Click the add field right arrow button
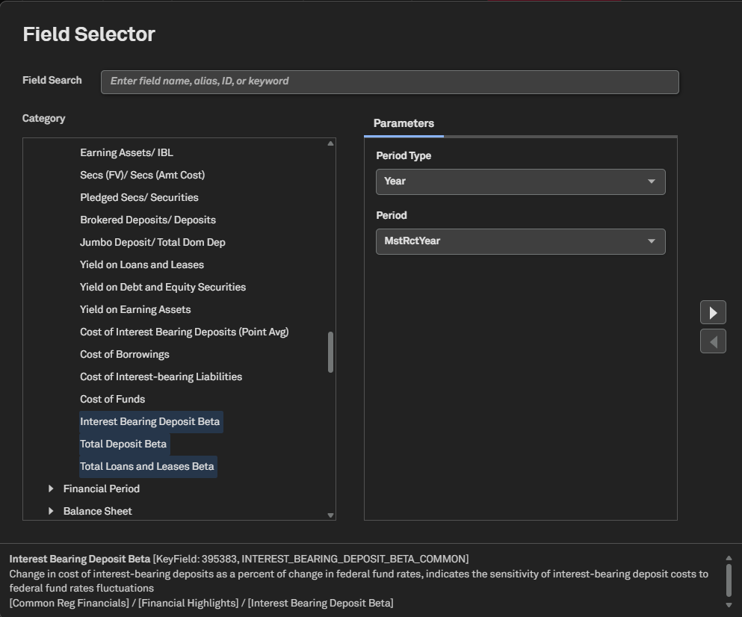The image size is (742, 617). pyautogui.click(x=713, y=312)
